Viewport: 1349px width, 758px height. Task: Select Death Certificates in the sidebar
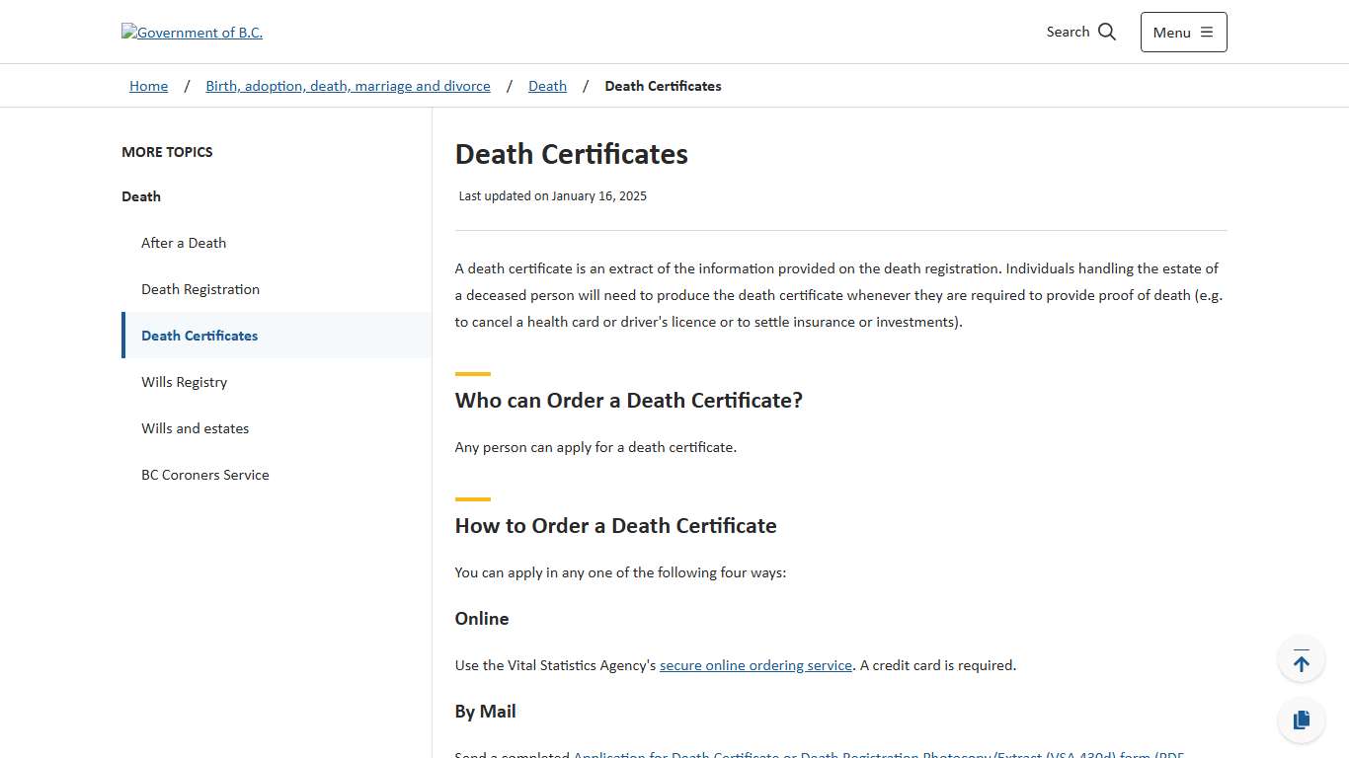coord(199,336)
